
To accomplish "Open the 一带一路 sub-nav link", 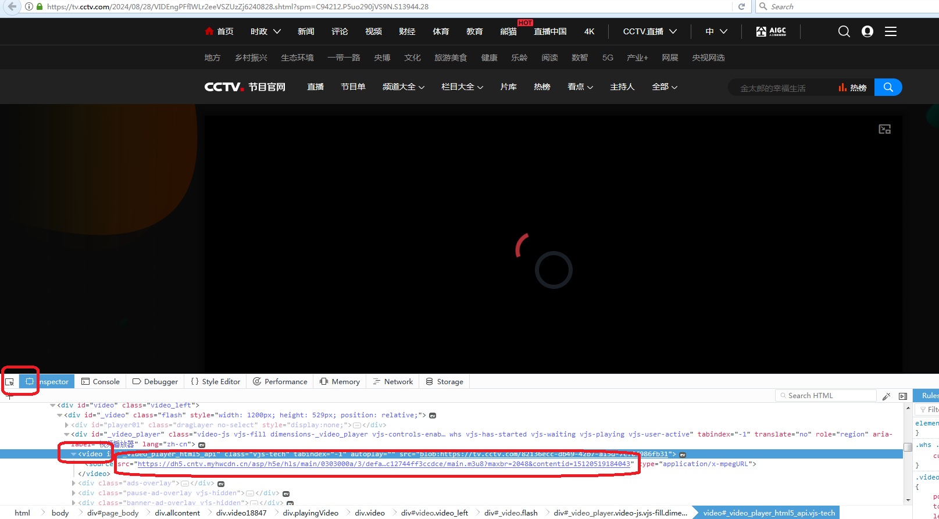I will tap(344, 58).
